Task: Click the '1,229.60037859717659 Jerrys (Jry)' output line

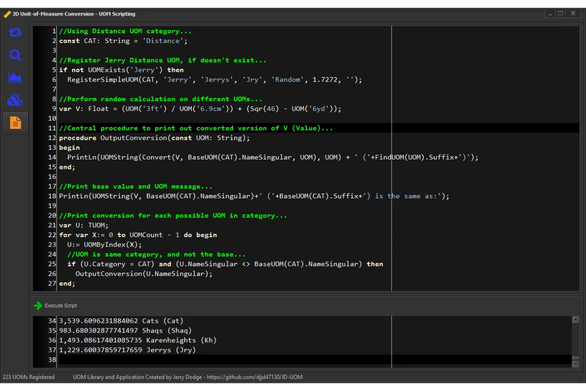Action: pos(127,350)
